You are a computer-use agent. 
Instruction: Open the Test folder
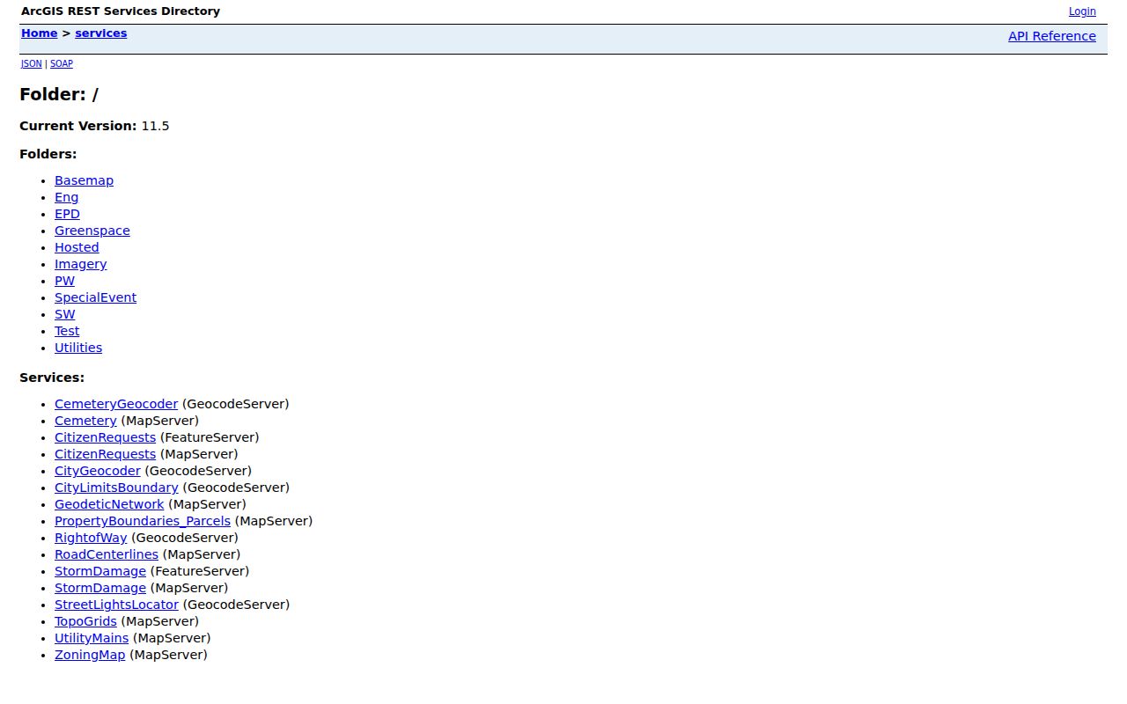[x=67, y=331]
